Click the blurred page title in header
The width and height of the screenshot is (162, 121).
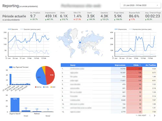[x=81, y=5]
